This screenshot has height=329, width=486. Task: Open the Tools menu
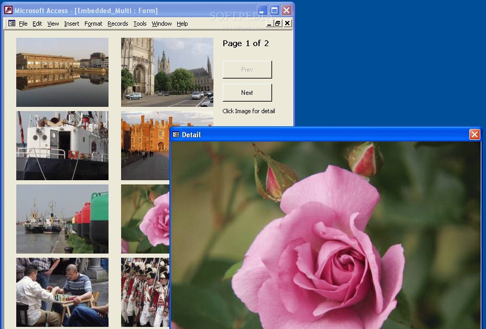click(x=140, y=24)
